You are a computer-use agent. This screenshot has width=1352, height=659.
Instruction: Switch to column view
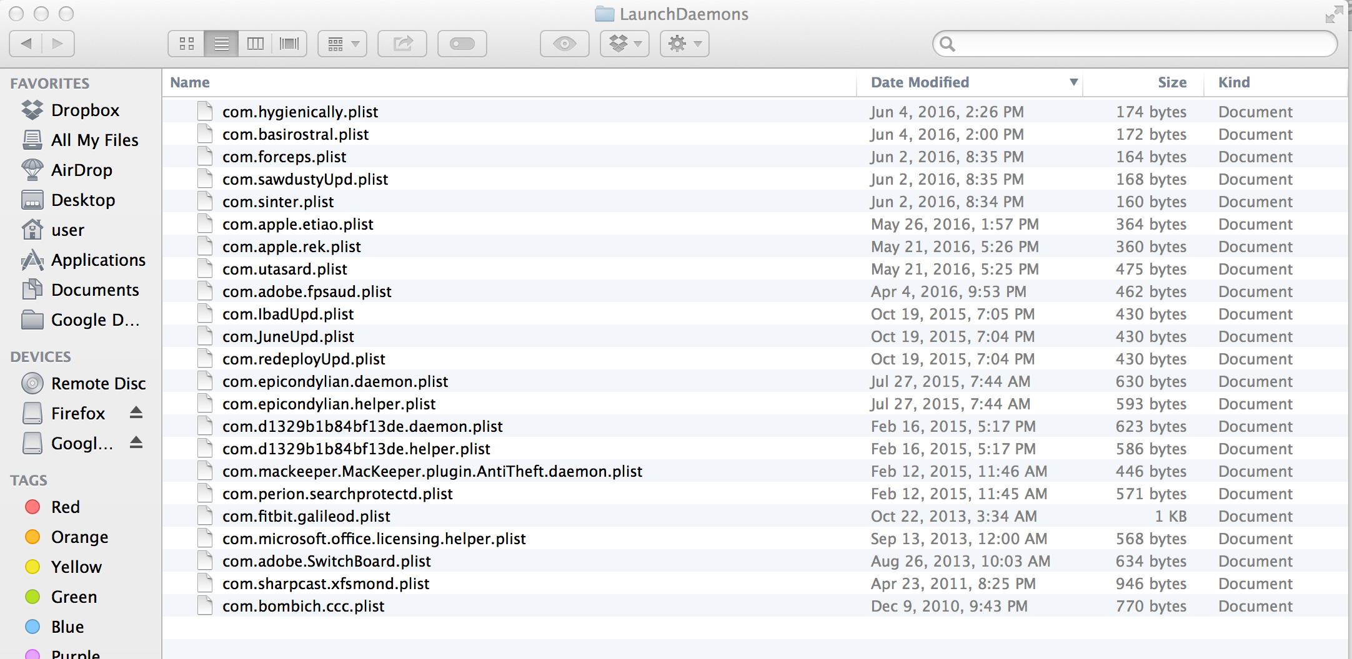(x=255, y=44)
